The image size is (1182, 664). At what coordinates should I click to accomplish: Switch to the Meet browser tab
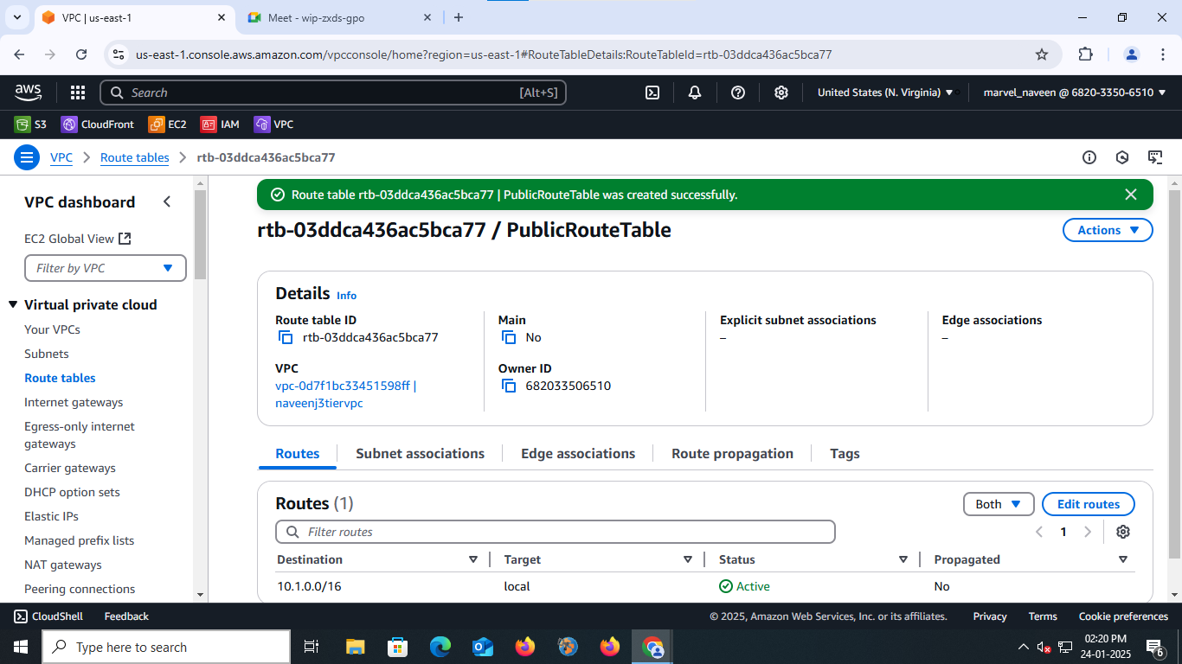coord(339,17)
